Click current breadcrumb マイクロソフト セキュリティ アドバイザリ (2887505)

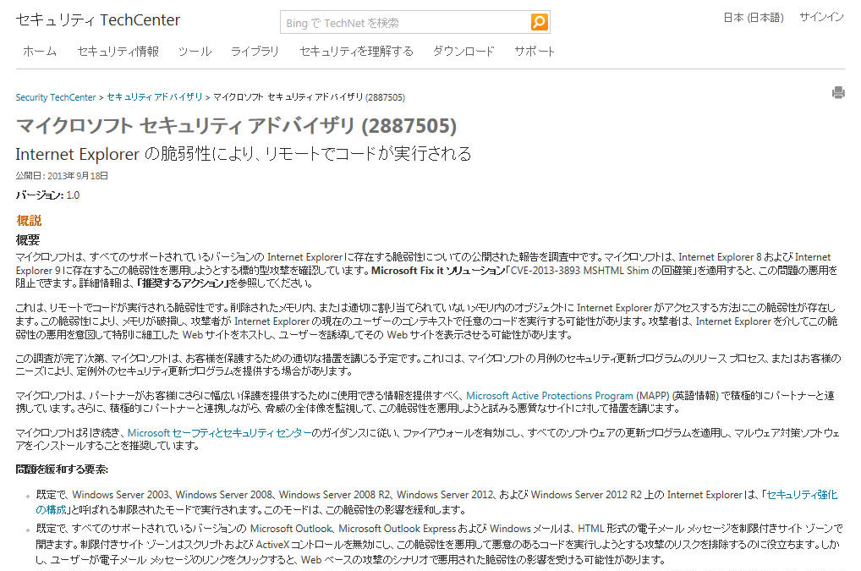coord(309,97)
